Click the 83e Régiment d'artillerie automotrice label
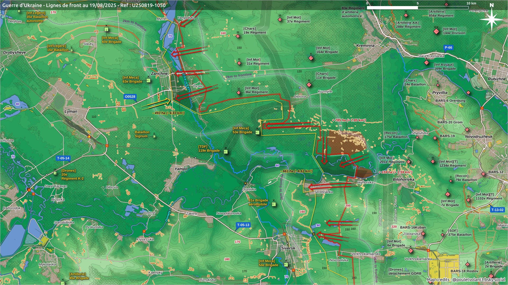This screenshot has width=508, height=285. (353, 12)
